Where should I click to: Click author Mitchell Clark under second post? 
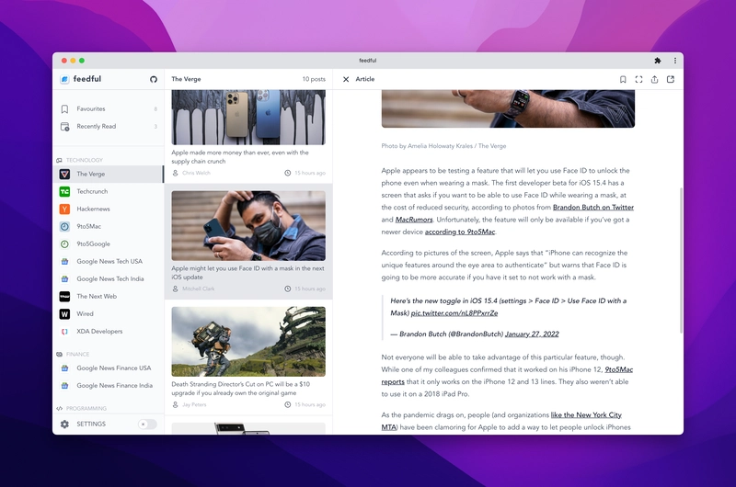coord(198,289)
